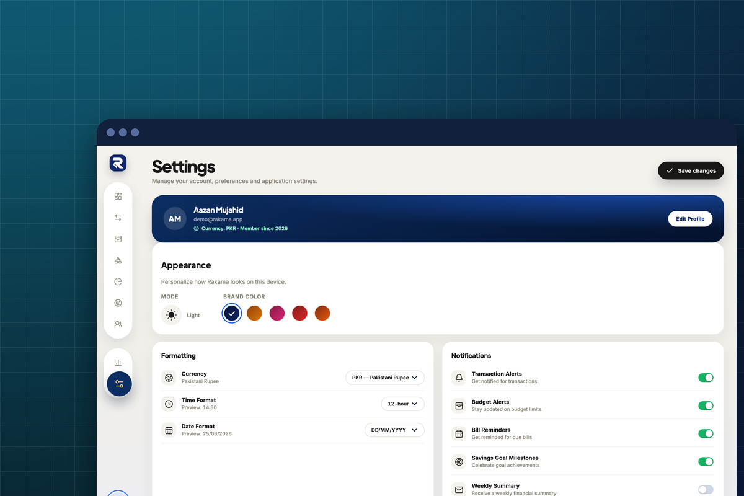Click the Appearance section heading
This screenshot has width=744, height=496.
pyautogui.click(x=186, y=265)
